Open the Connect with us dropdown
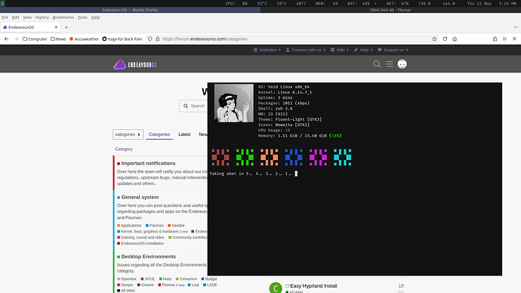521x293 pixels. click(x=306, y=50)
